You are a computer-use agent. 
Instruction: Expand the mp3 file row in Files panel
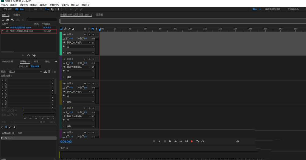(x=2, y=31)
